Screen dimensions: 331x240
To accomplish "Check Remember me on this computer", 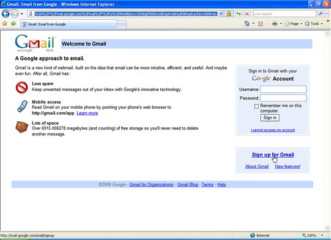I will [x=256, y=106].
